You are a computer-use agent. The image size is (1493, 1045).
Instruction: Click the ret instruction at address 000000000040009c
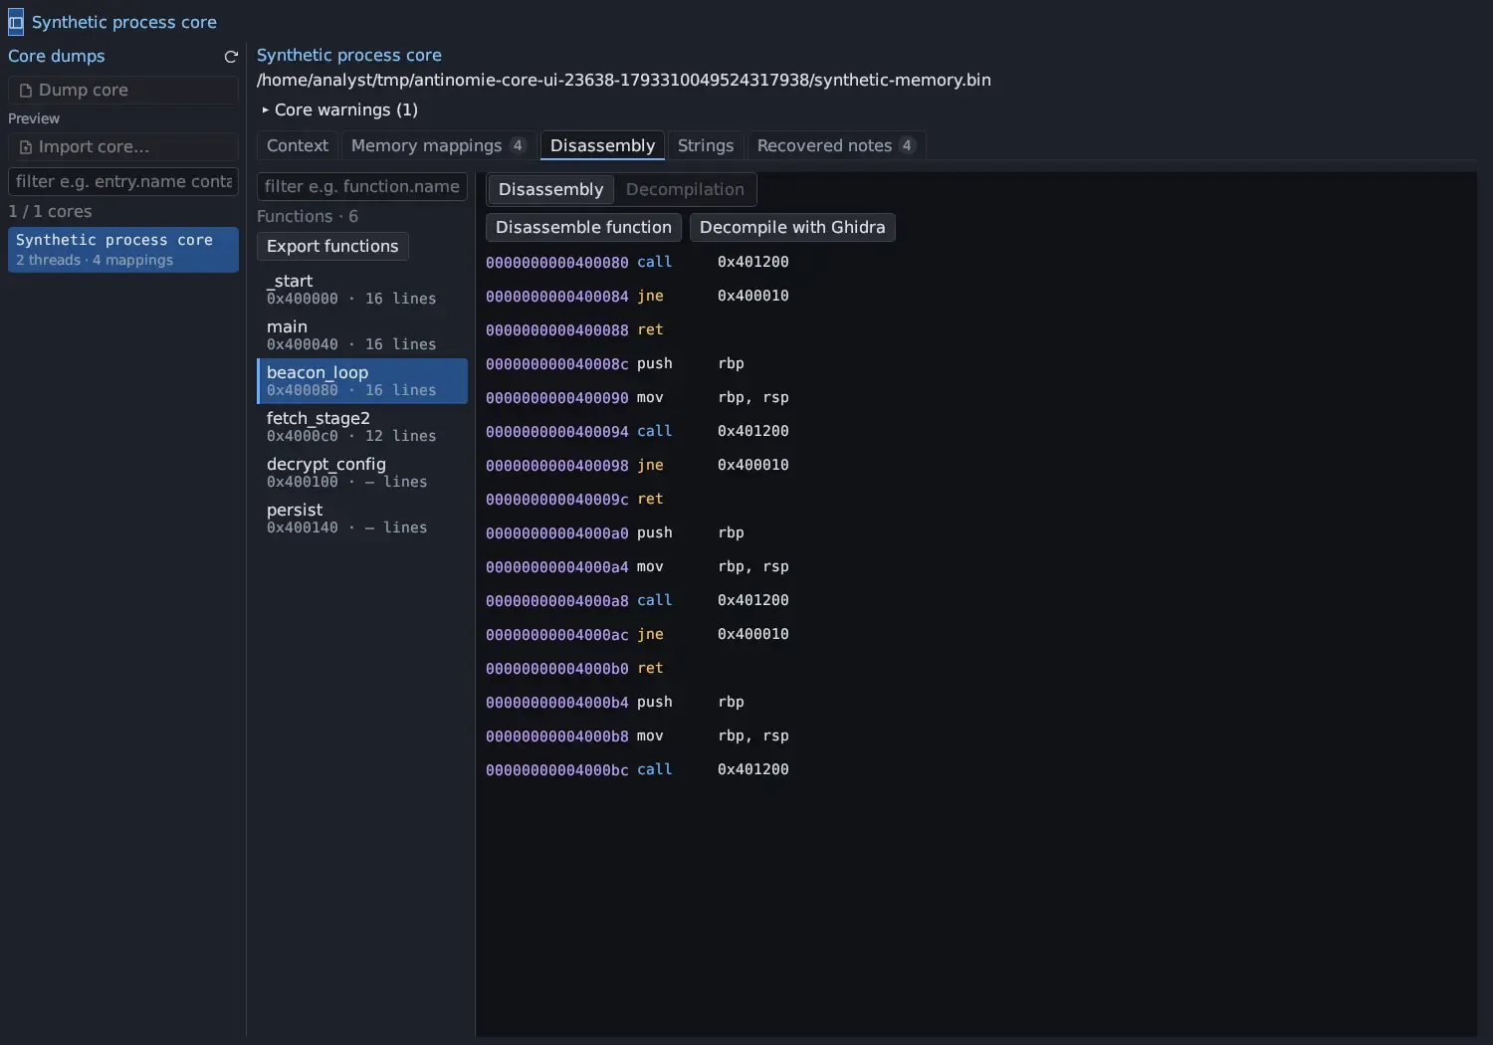pyautogui.click(x=650, y=500)
